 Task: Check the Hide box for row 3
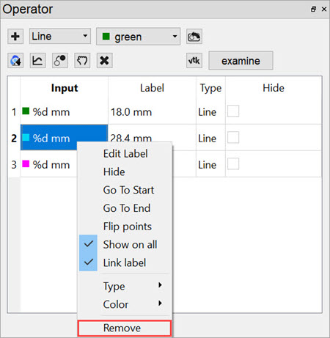233,164
